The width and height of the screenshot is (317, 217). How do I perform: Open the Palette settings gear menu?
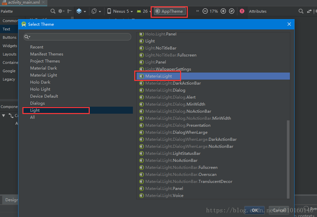point(61,11)
